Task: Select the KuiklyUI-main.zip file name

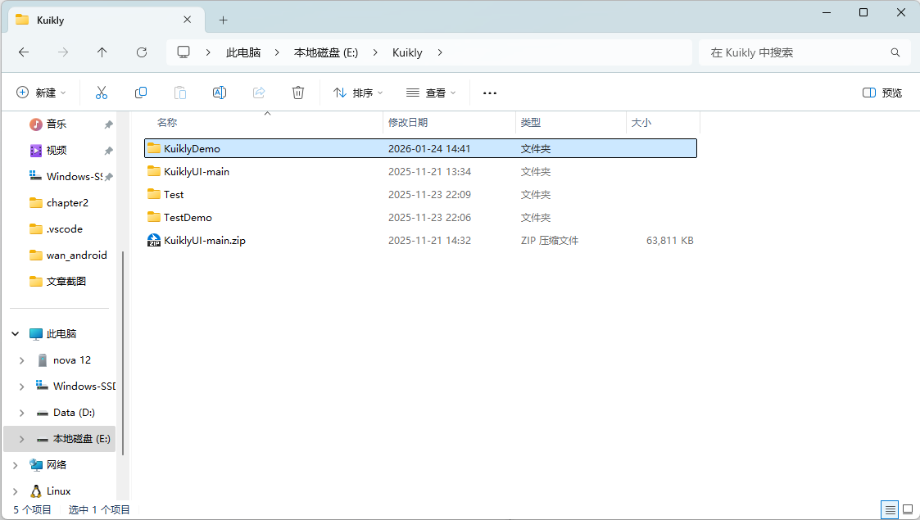Action: [205, 241]
